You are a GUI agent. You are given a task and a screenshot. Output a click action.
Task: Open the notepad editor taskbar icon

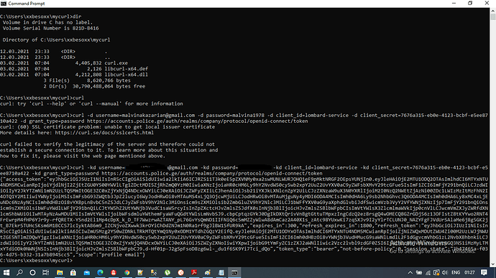pyautogui.click(x=140, y=273)
